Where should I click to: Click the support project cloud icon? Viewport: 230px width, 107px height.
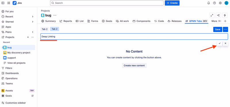(x=5, y=58)
